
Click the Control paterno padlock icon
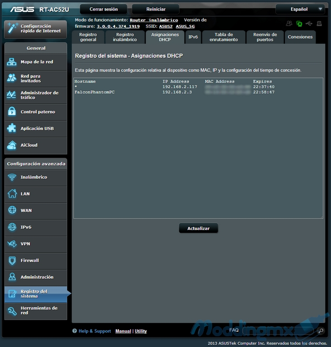coord(12,111)
